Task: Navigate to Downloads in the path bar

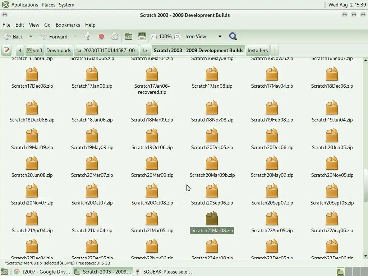Action: point(59,50)
